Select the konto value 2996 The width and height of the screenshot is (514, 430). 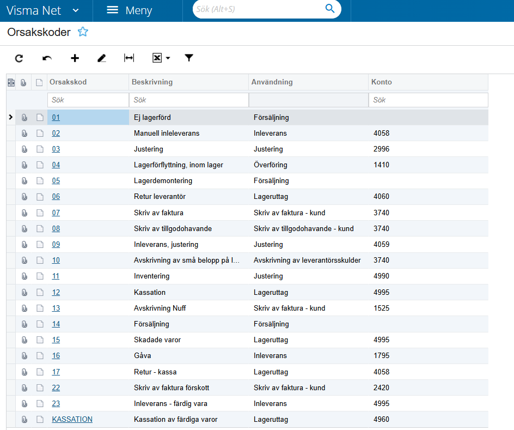point(381,149)
